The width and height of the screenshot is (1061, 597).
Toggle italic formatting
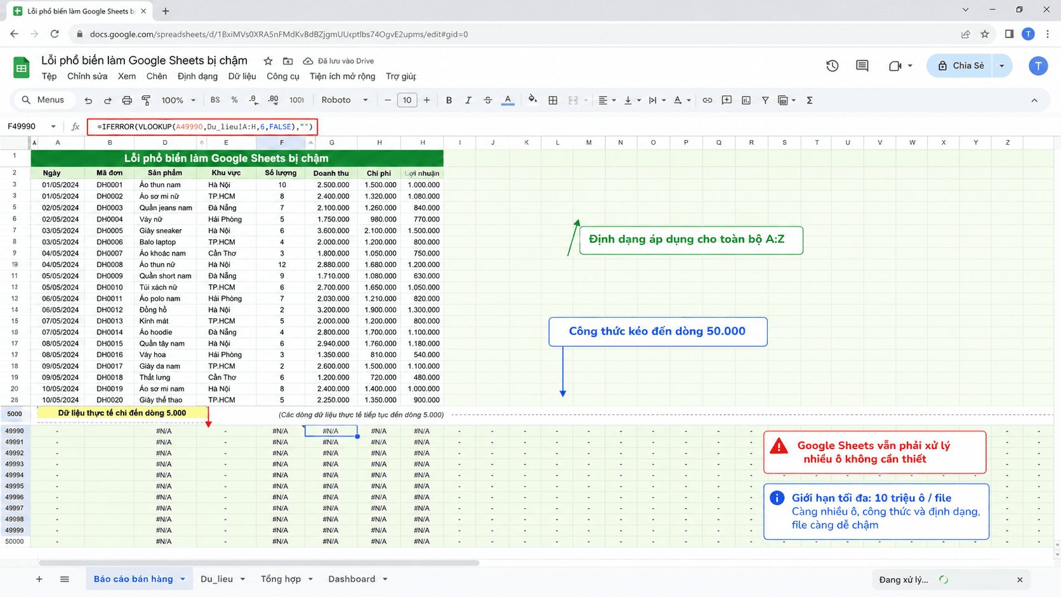(468, 100)
